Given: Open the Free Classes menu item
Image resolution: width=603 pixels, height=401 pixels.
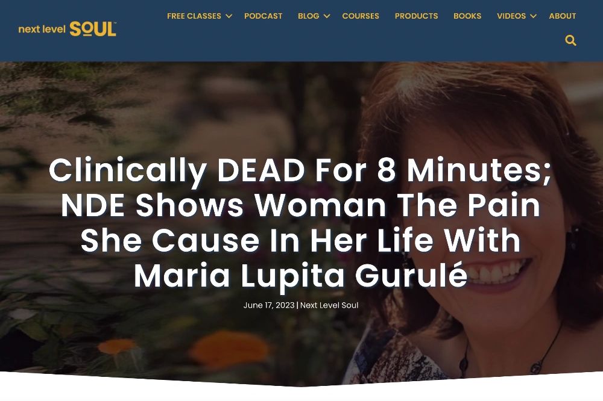Looking at the screenshot, I should point(194,16).
